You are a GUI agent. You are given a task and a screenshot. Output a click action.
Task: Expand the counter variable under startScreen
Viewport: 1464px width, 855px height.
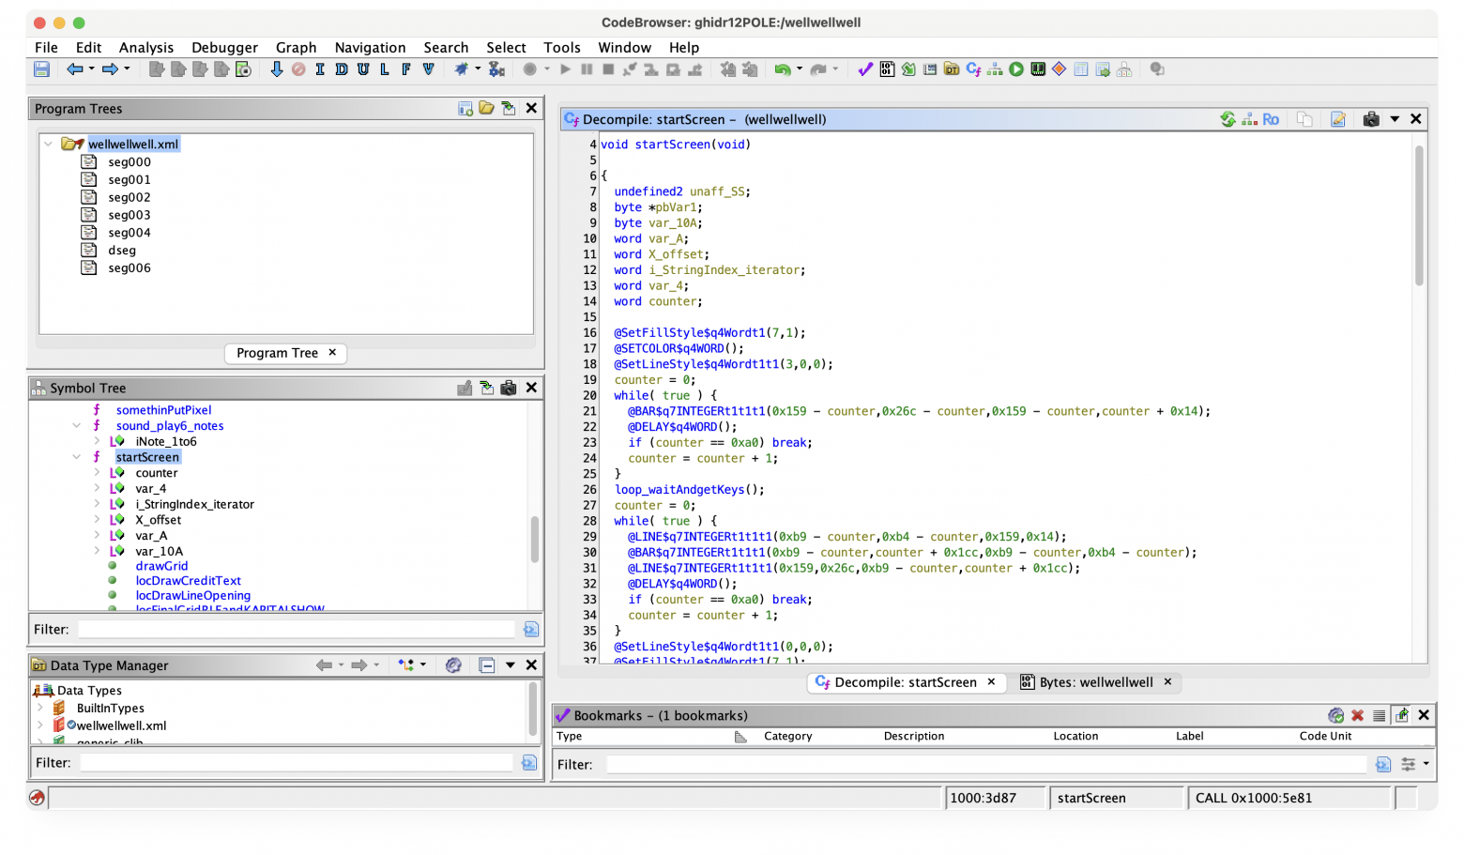tap(96, 472)
